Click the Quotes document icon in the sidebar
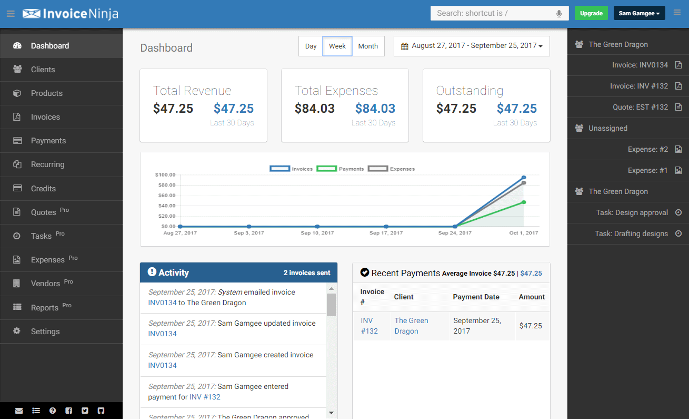Image resolution: width=689 pixels, height=419 pixels. pos(17,212)
